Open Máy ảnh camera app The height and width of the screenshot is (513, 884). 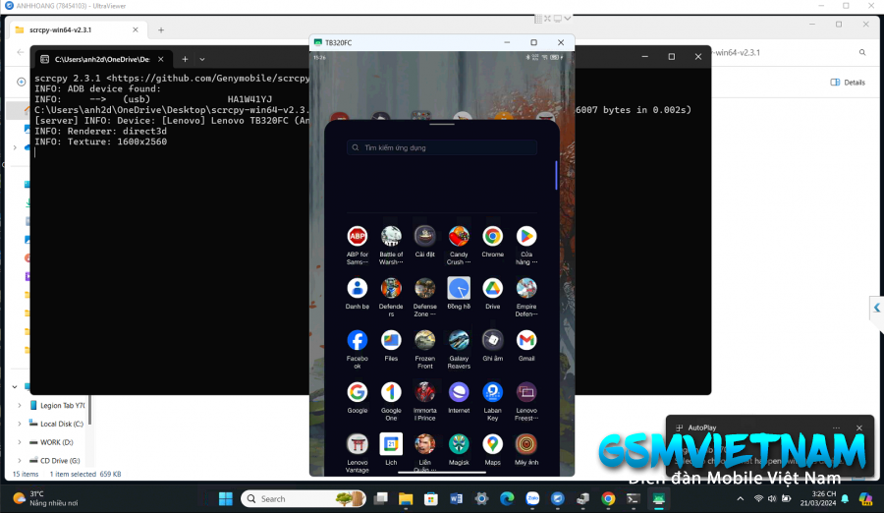[526, 444]
